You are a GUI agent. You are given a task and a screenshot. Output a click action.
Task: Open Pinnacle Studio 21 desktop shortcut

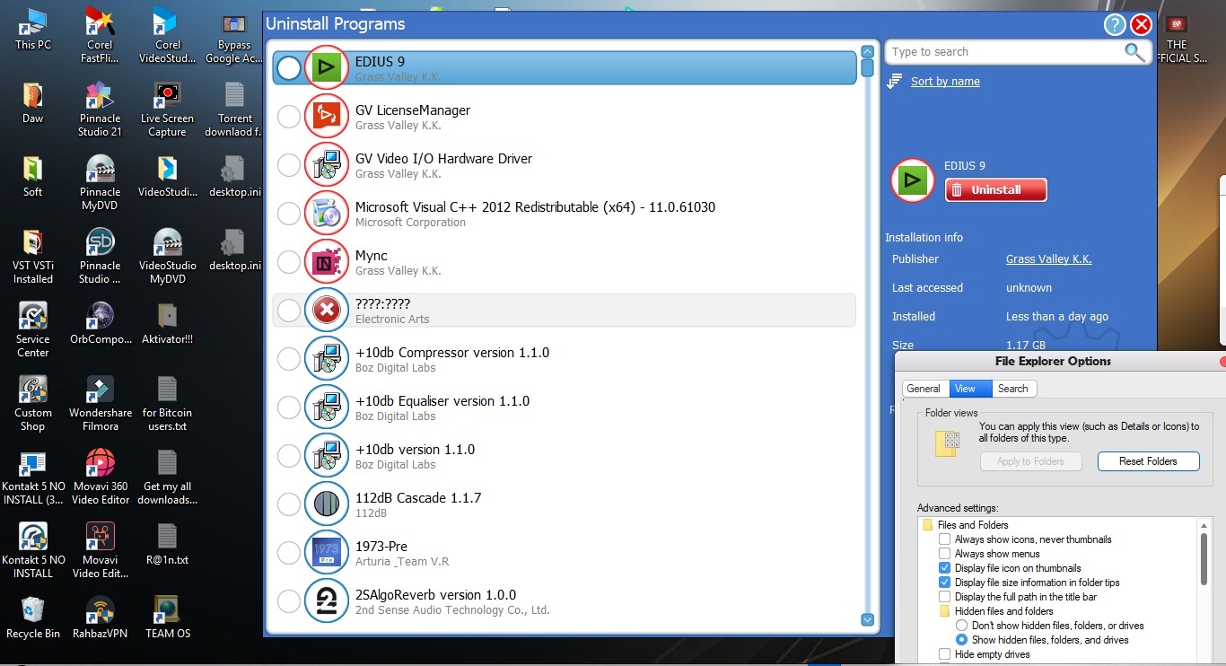[x=100, y=110]
